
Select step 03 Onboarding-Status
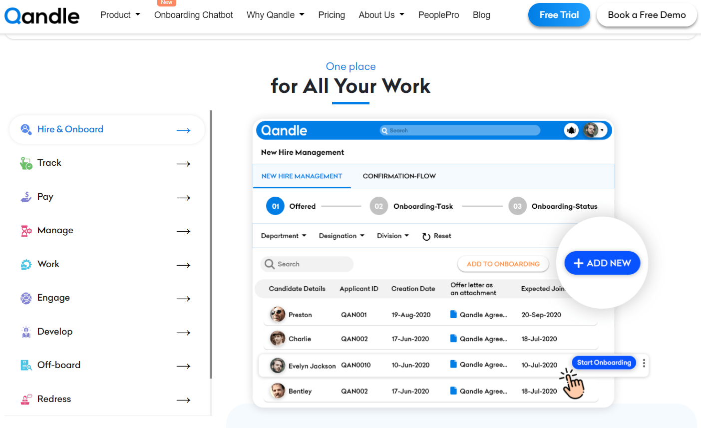coord(553,206)
